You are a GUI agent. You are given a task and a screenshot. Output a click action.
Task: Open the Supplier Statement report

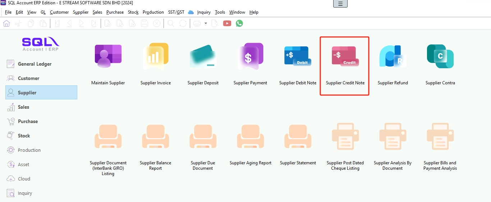[298, 138]
